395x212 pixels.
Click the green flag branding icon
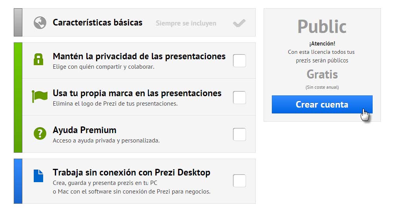point(40,96)
